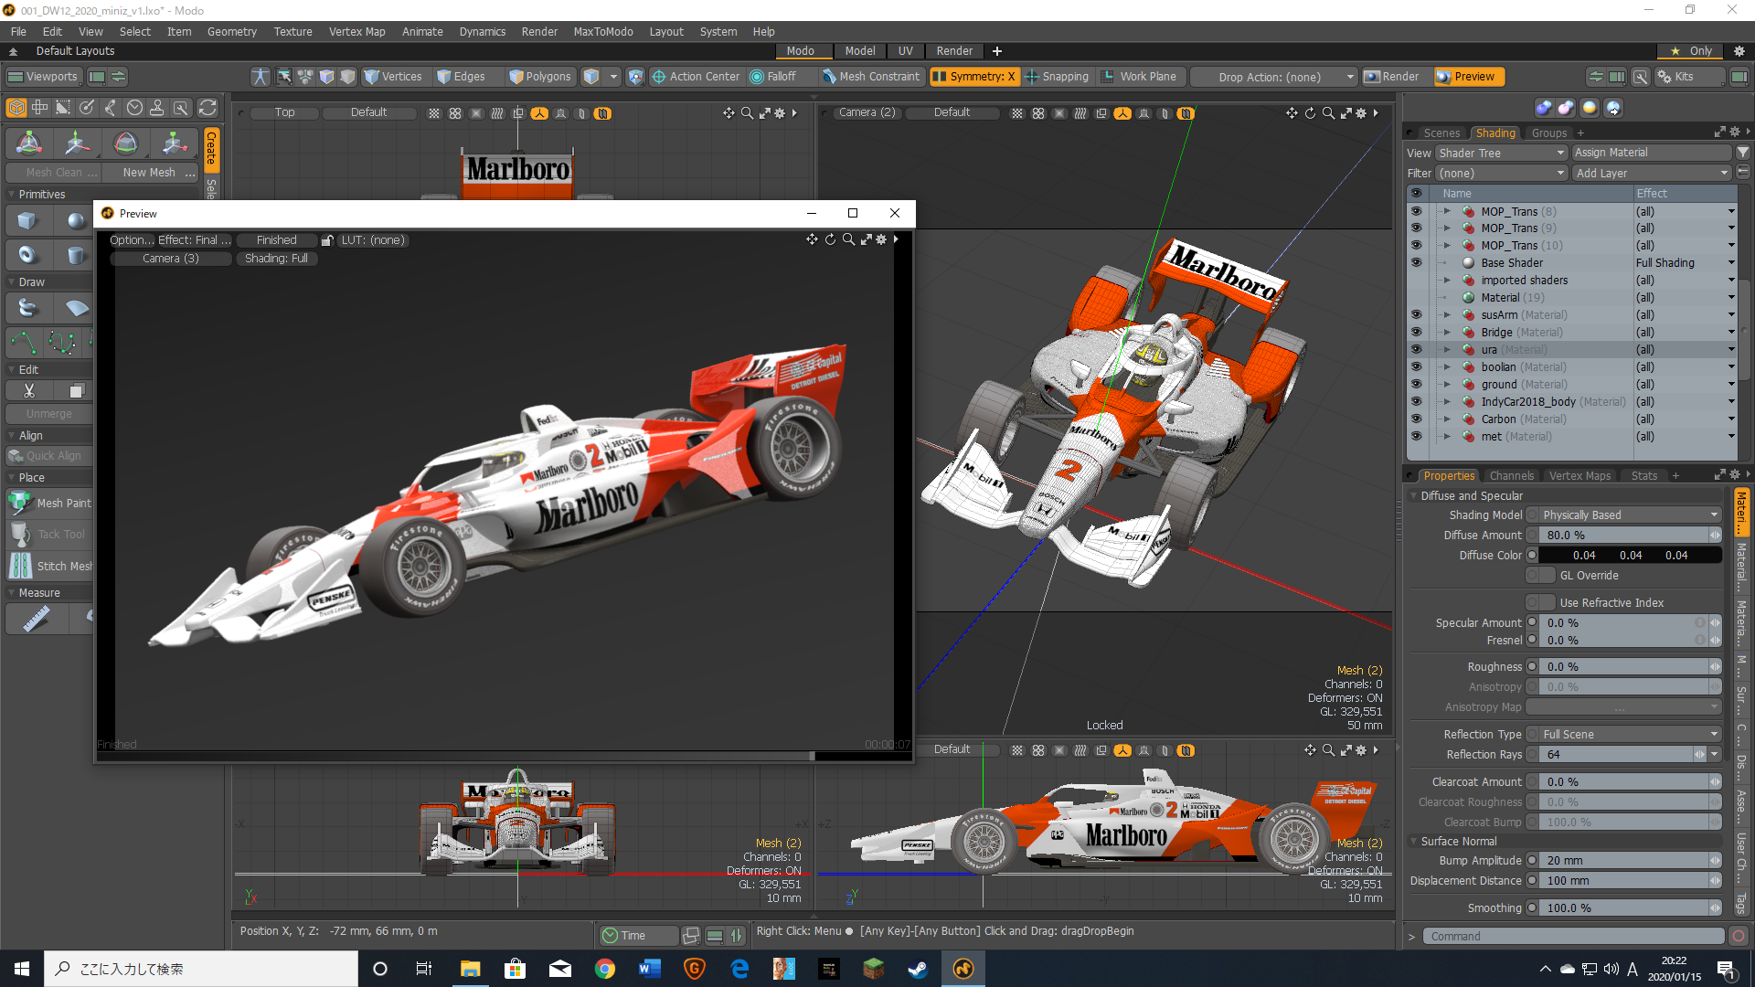The image size is (1755, 987).
Task: Click Falloff tool in toolbar
Action: coord(773,77)
